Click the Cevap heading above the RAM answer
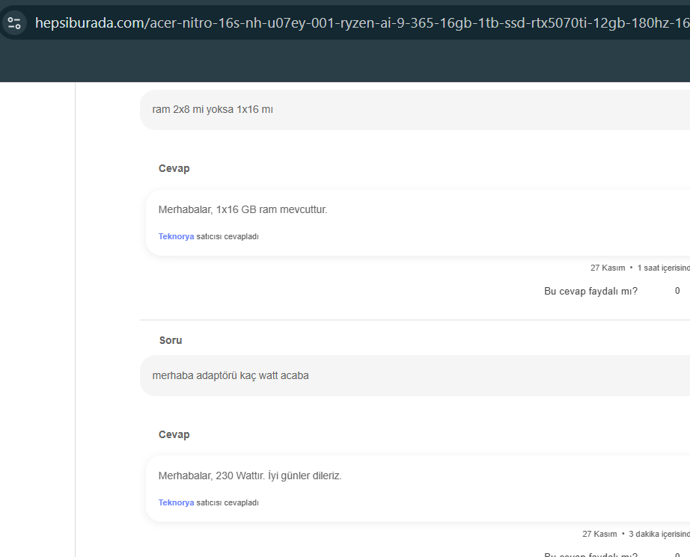Image resolution: width=690 pixels, height=557 pixels. (174, 168)
